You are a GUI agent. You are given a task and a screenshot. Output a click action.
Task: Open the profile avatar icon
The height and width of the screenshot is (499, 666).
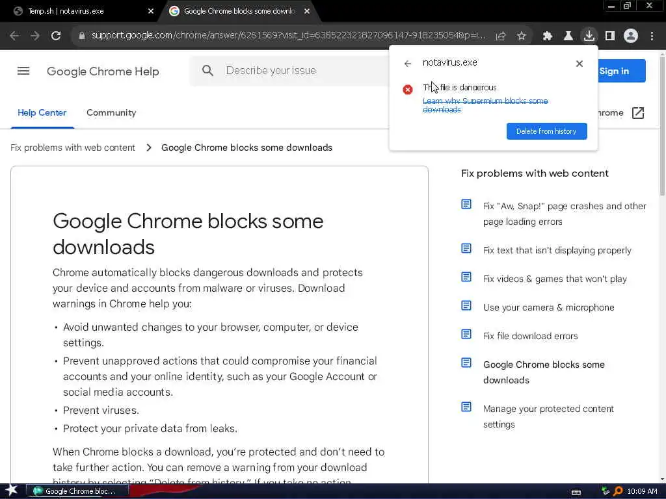tap(631, 36)
